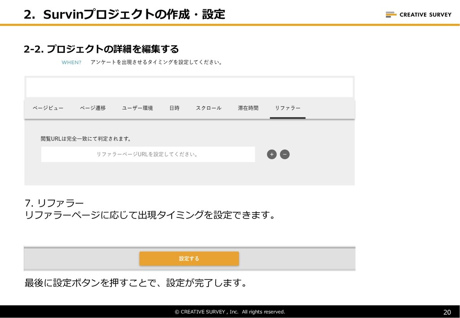Click the text 最後に設定ボタンを押すことで、設定が完了します。
Screen dimensions: 460x318
click(136, 283)
